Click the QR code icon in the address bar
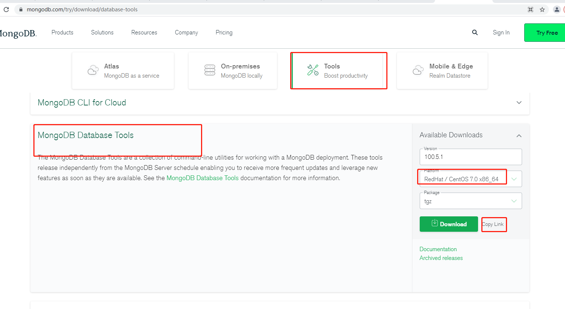The width and height of the screenshot is (565, 309). [531, 10]
